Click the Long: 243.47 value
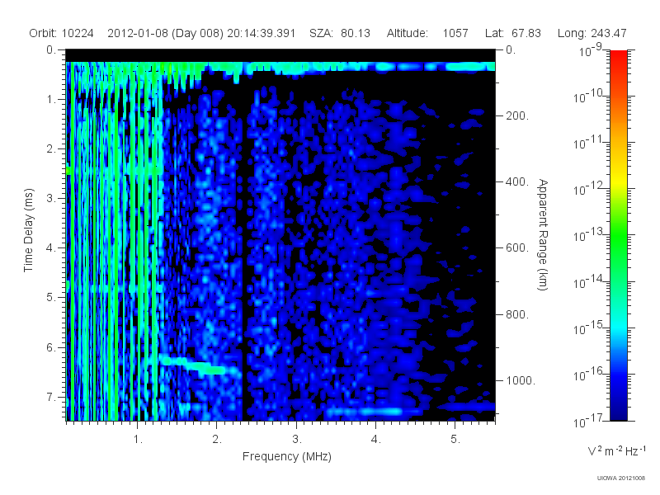 [x=592, y=33]
